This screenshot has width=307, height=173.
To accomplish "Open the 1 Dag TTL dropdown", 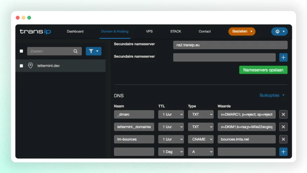I will (171, 152).
